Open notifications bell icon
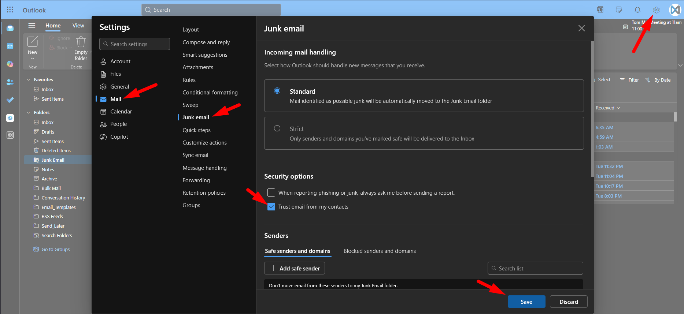The image size is (684, 314). pos(637,10)
